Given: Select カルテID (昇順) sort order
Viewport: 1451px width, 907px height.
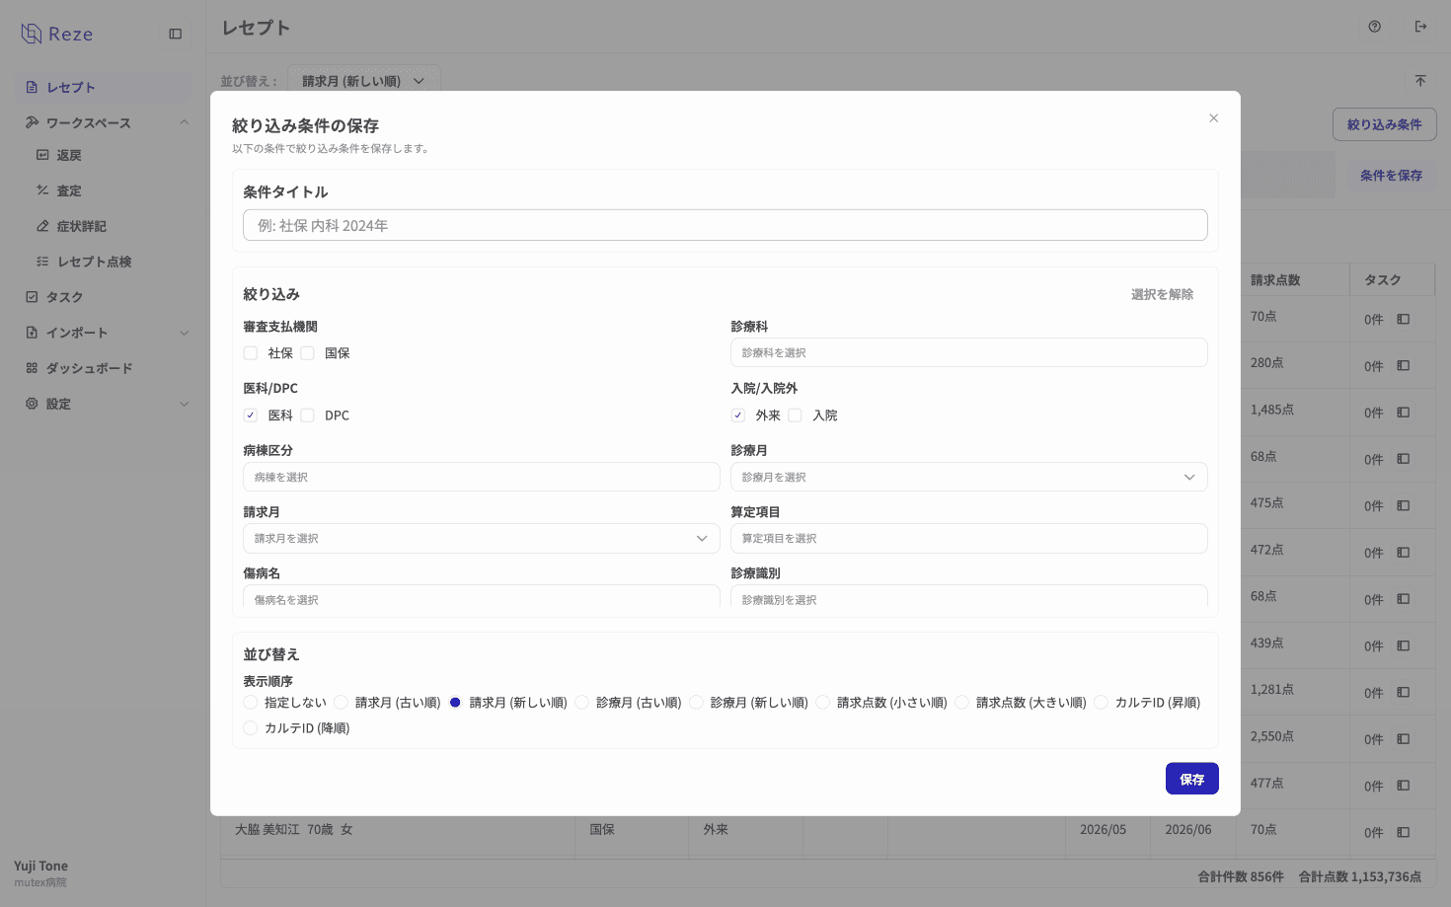Looking at the screenshot, I should click(x=1102, y=703).
